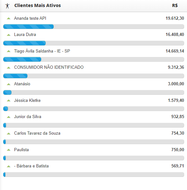
Task: Click green triangle beside Tiago Ávila Saldanha
Action: click(9, 51)
